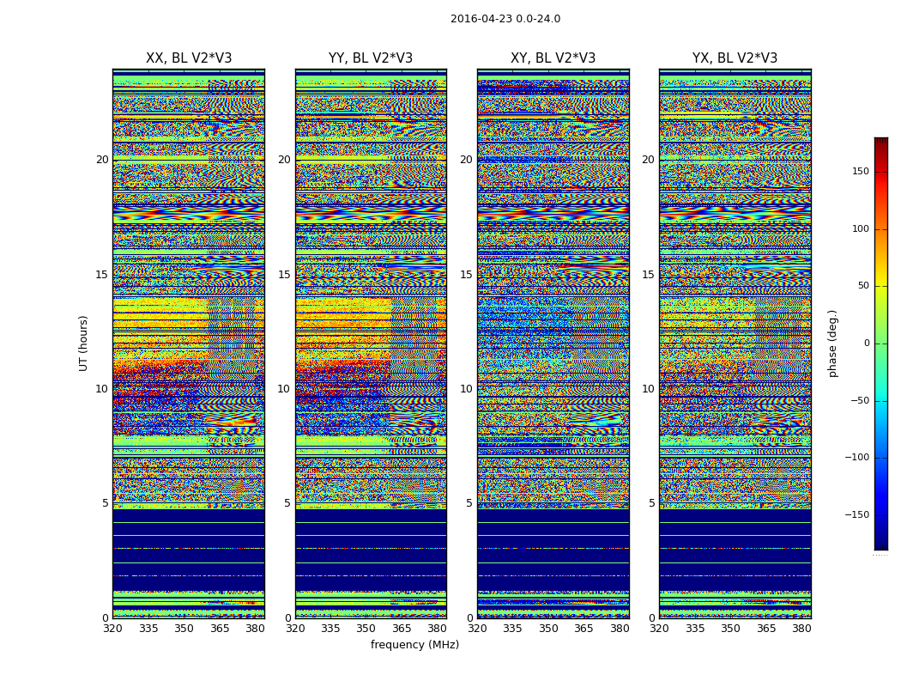Click x-tick "380" under the XY panel

pos(620,629)
